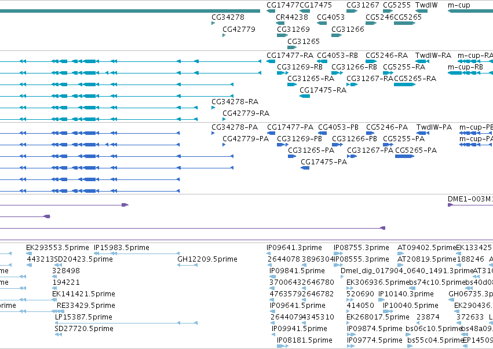This screenshot has width=493, height=349.
Task: Select EST label IP15983.5prime
Action: [122, 248]
